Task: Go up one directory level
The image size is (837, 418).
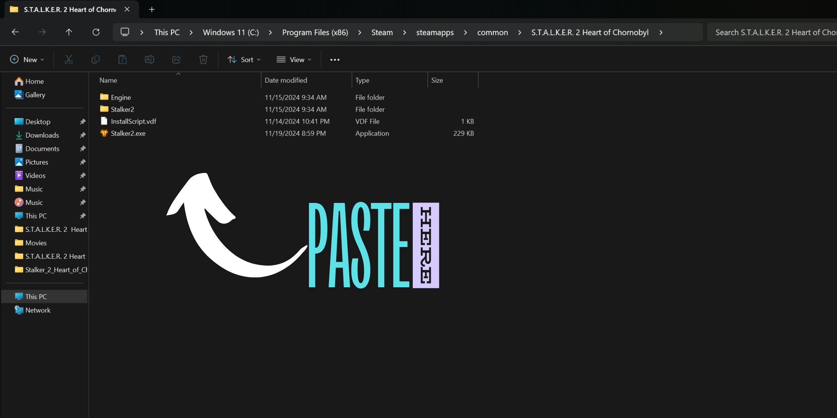Action: click(69, 32)
